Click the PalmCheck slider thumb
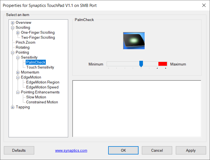The width and height of the screenshot is (210, 160). click(141, 64)
